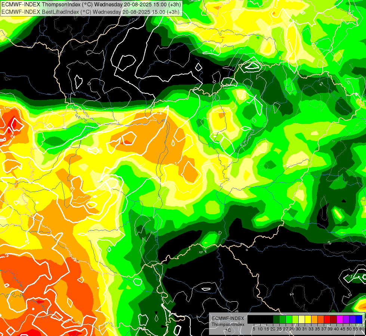This screenshot has height=336, width=366.
Task: Click the legend tick value 60
Action: click(362, 329)
